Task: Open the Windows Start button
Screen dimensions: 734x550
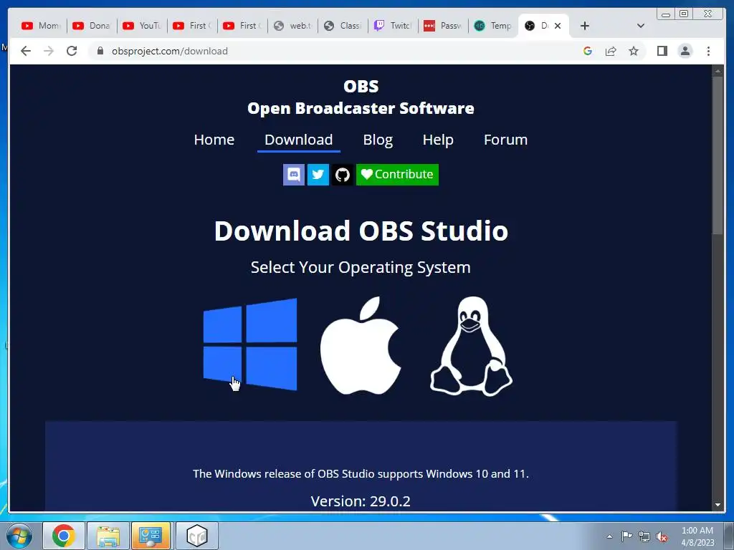Action: pos(19,536)
